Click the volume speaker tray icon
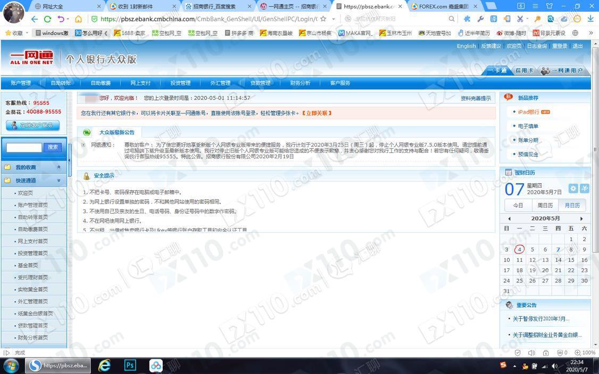The image size is (599, 374). [x=554, y=367]
